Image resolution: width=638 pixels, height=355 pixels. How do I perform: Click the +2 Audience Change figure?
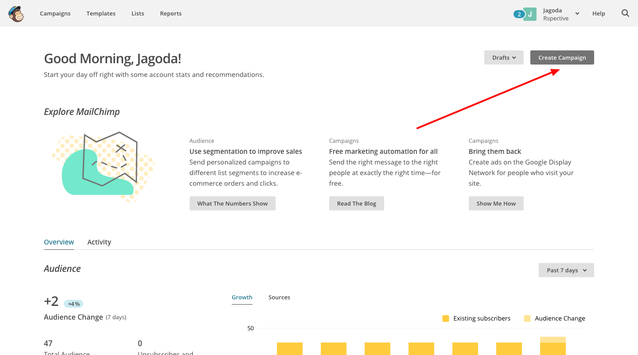(x=51, y=301)
